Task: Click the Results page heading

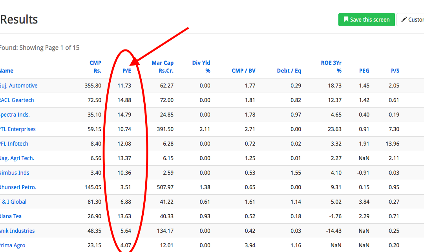Action: pos(19,20)
